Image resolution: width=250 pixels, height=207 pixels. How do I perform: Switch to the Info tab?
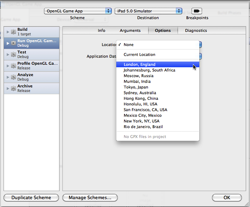[102, 31]
